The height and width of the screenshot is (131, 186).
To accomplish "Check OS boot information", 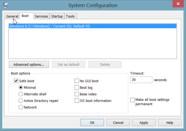I will [77, 101].
